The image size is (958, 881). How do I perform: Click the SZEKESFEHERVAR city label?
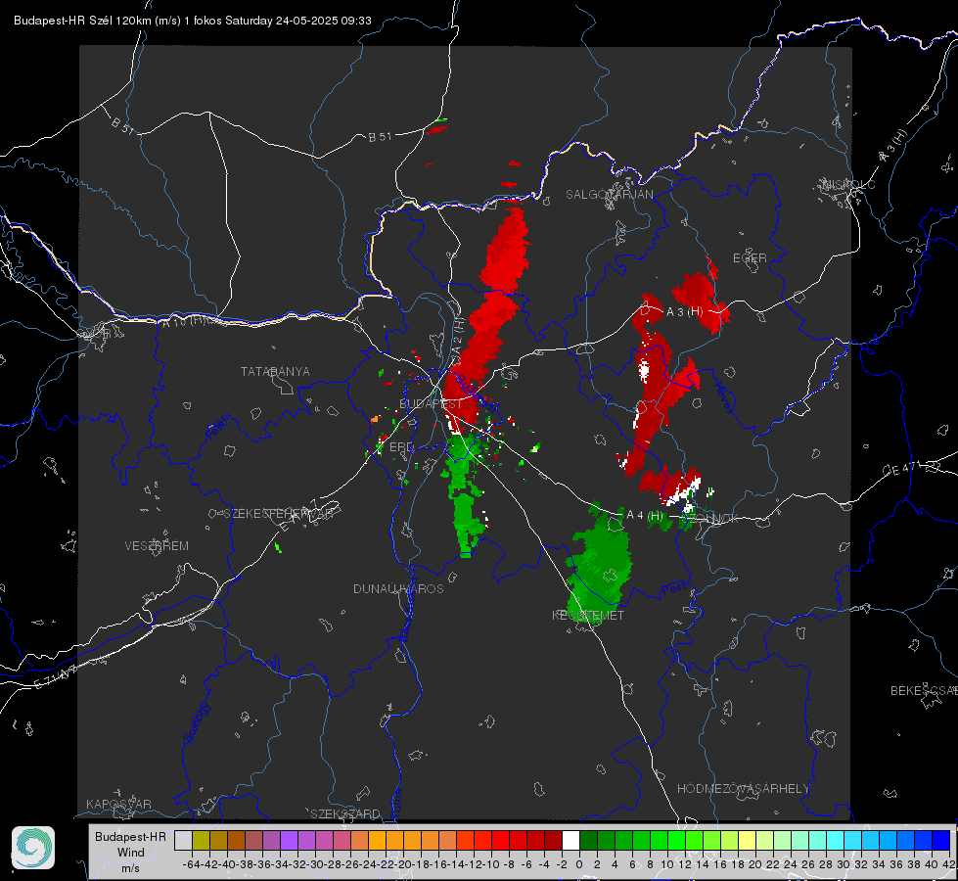279,514
